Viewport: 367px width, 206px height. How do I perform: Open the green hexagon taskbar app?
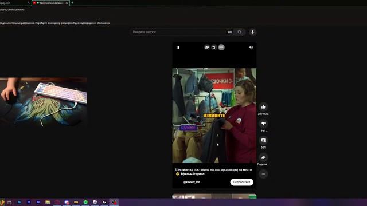[85, 202]
